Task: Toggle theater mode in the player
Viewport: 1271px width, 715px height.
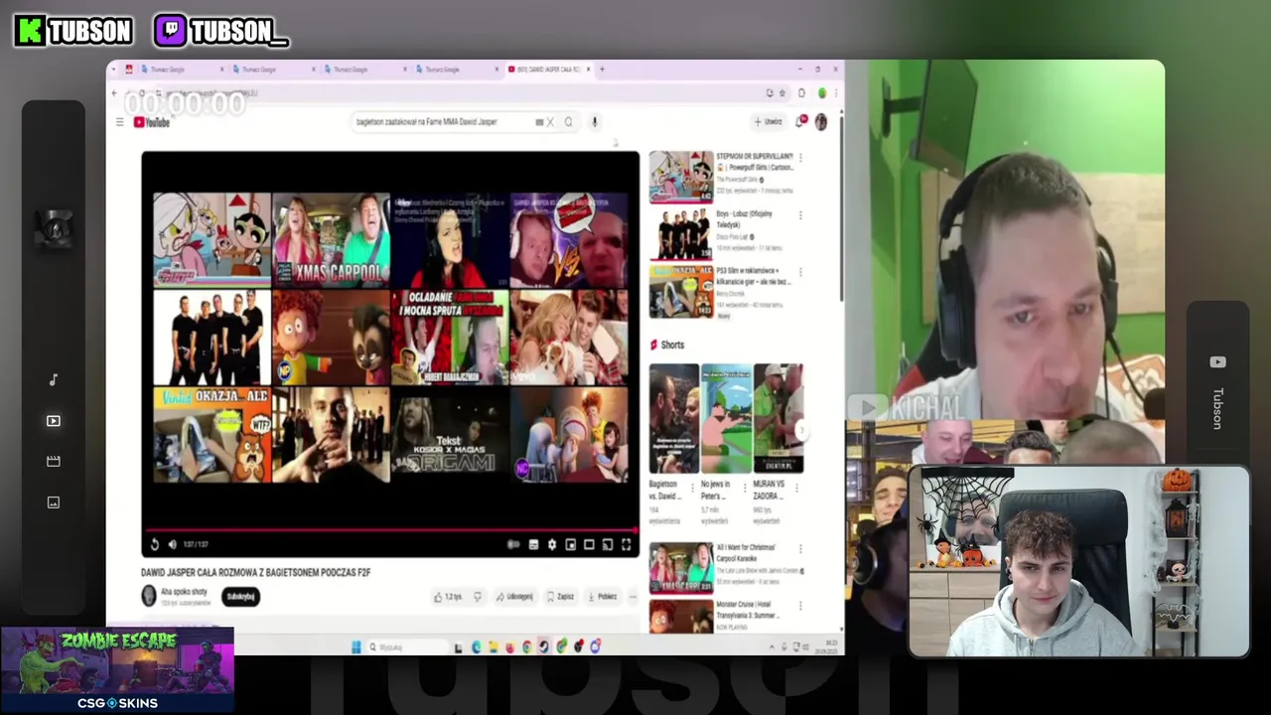Action: [589, 544]
